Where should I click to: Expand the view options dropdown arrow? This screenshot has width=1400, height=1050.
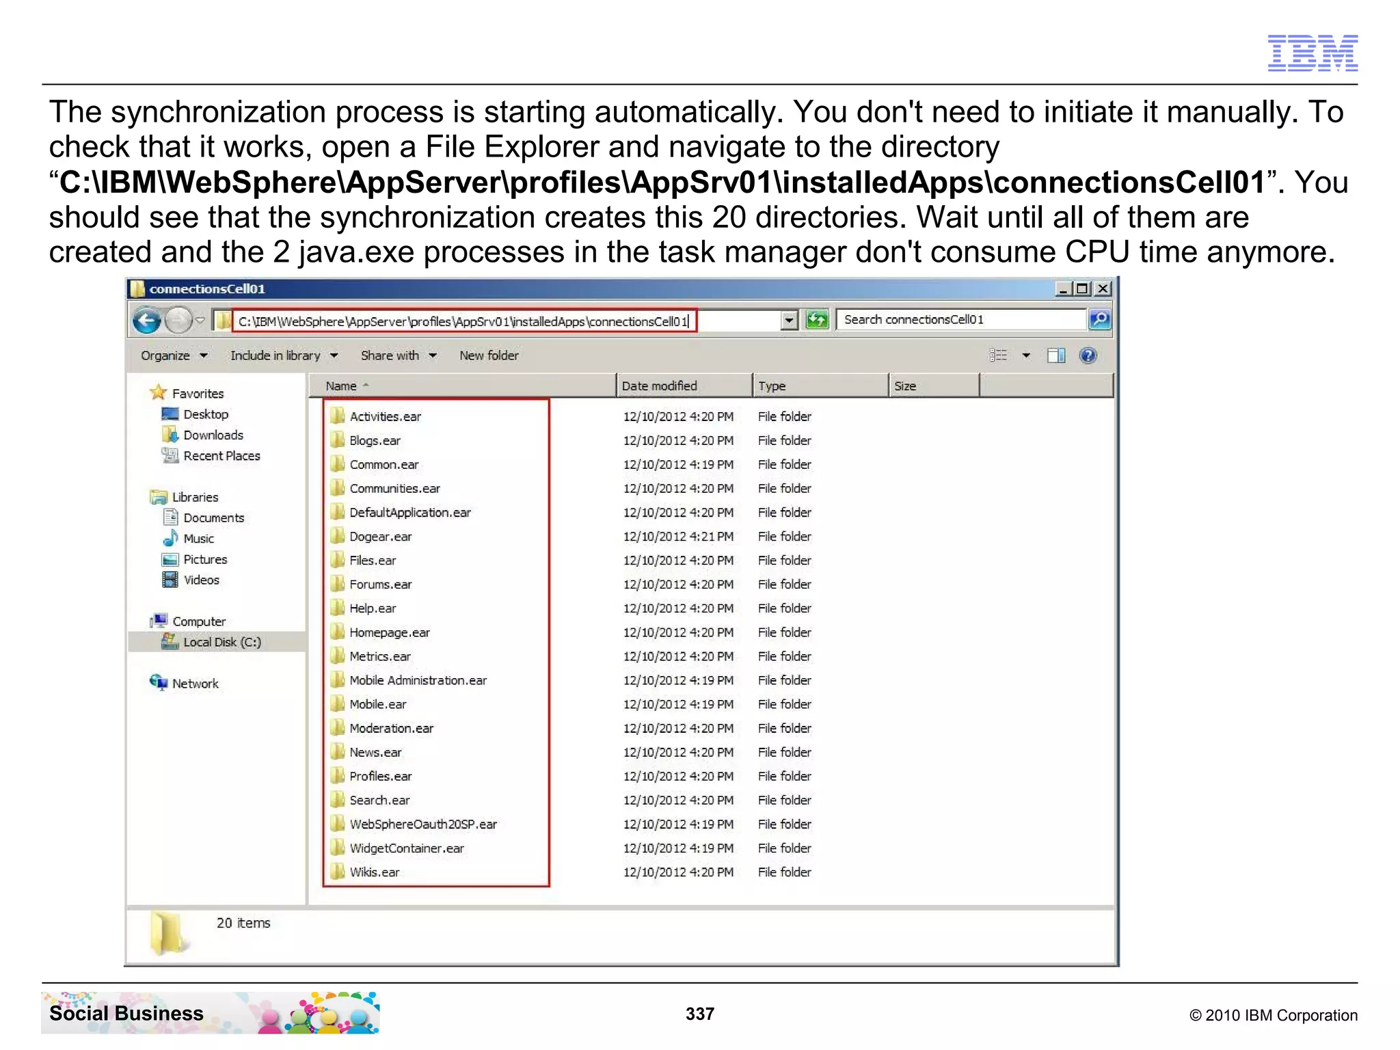[x=1026, y=355]
